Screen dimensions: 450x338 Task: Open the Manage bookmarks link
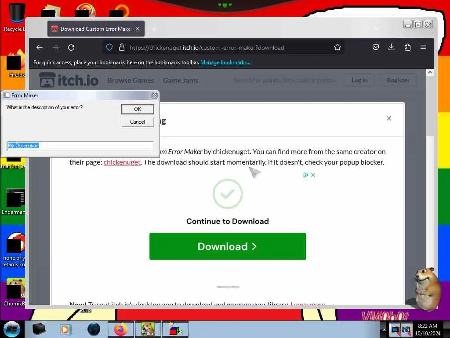tap(225, 62)
